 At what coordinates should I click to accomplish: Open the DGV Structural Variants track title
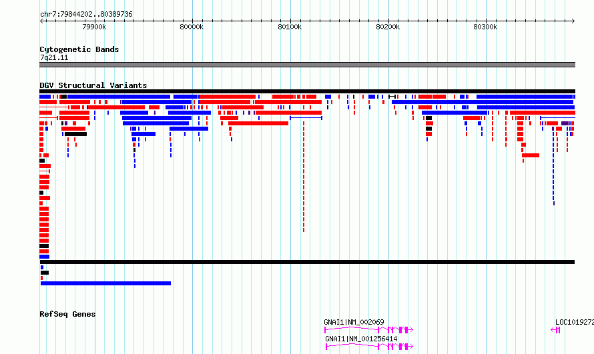click(93, 85)
